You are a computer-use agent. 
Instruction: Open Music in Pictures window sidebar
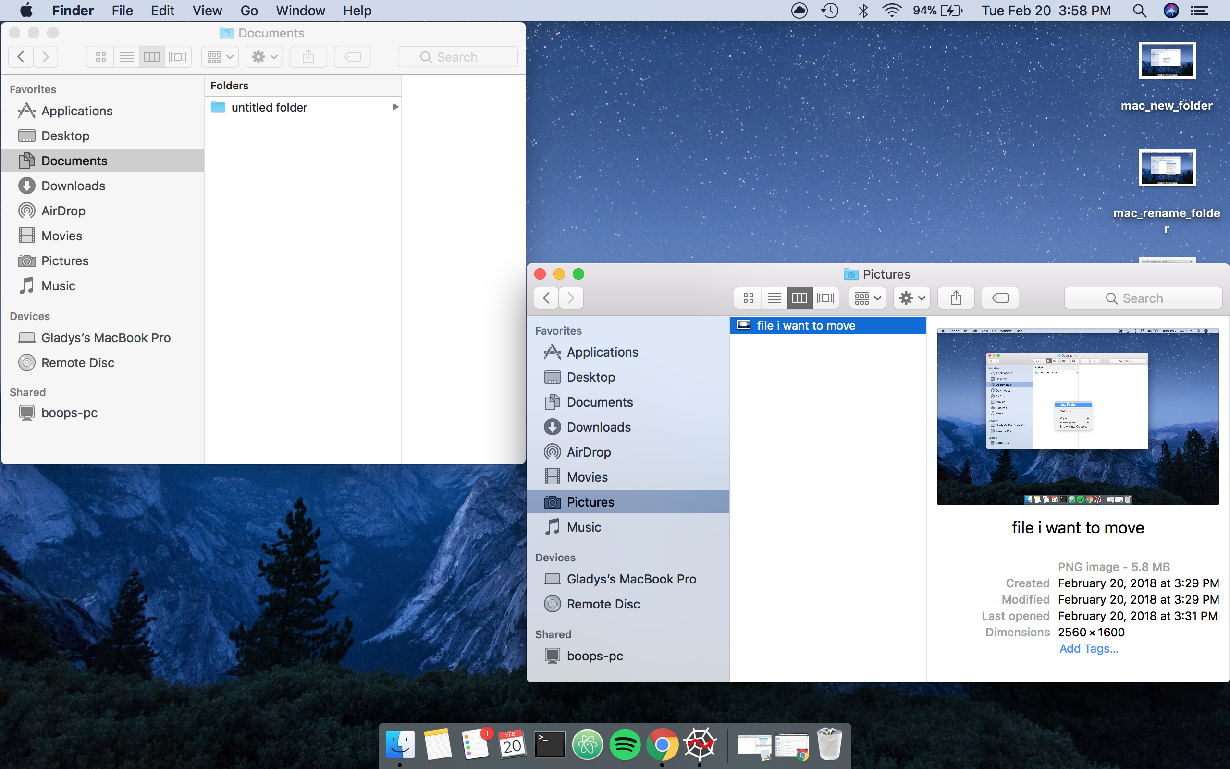point(628,527)
